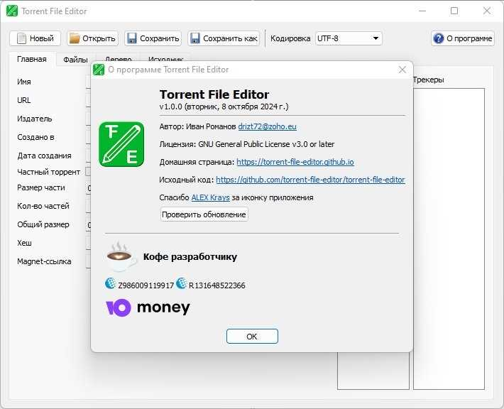504x409 pixels.
Task: Click the WebMoney globe icon next to Z986009119917
Action: [110, 283]
